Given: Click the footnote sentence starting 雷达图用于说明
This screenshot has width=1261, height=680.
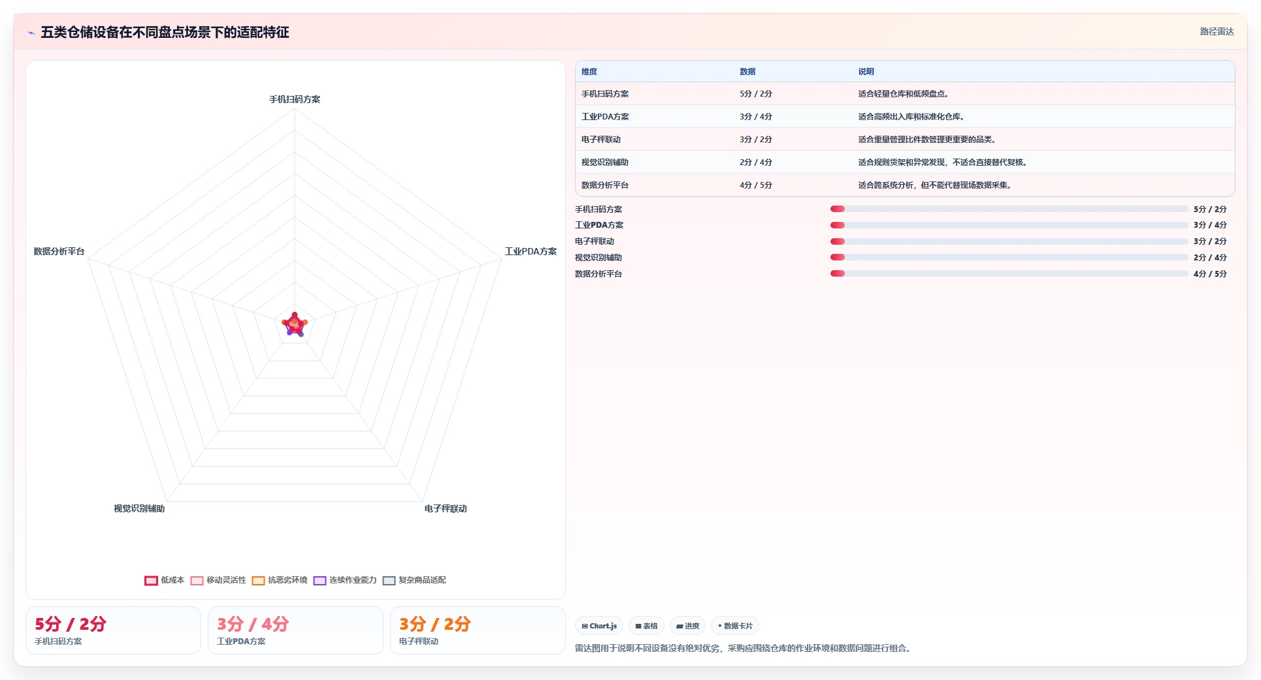Looking at the screenshot, I should [744, 648].
